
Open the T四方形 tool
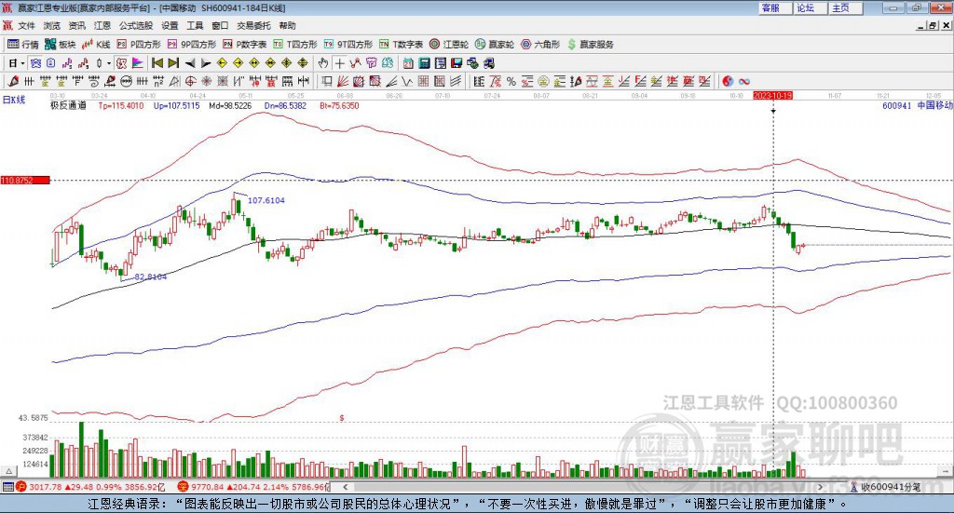click(295, 45)
